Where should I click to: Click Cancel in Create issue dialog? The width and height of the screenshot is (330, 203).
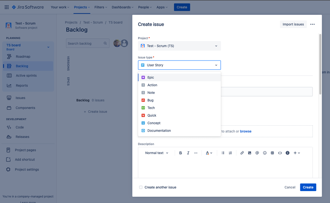290,187
